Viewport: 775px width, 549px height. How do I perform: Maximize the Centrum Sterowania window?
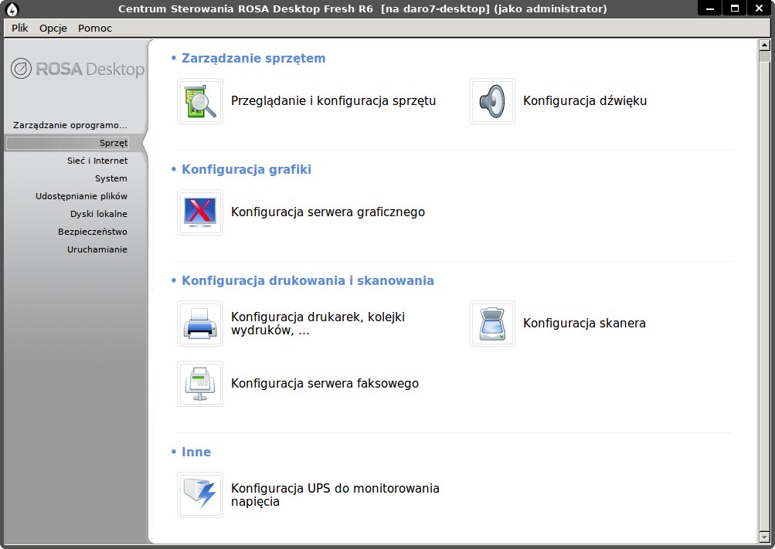(735, 8)
